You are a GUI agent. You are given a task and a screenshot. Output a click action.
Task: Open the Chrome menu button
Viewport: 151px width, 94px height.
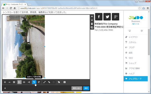148,8
